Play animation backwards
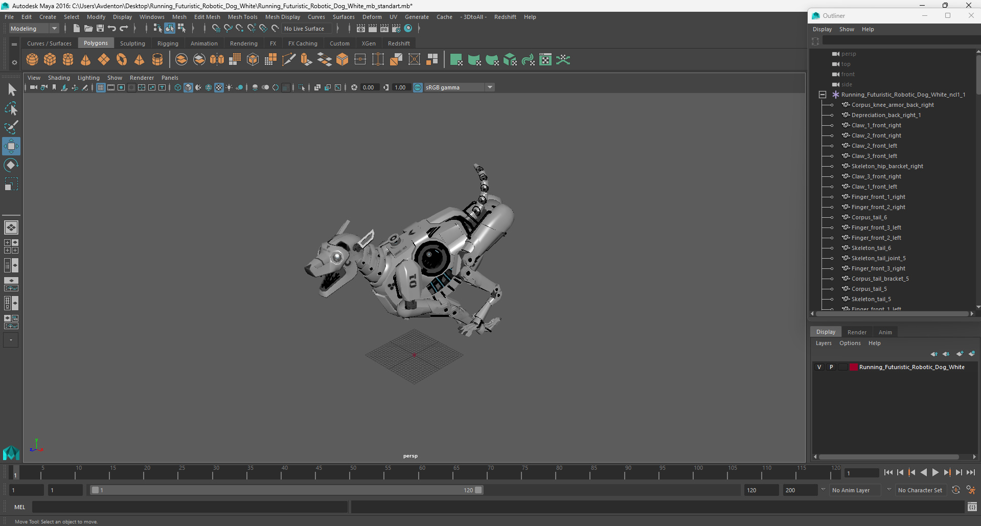Image resolution: width=981 pixels, height=526 pixels. 923,473
